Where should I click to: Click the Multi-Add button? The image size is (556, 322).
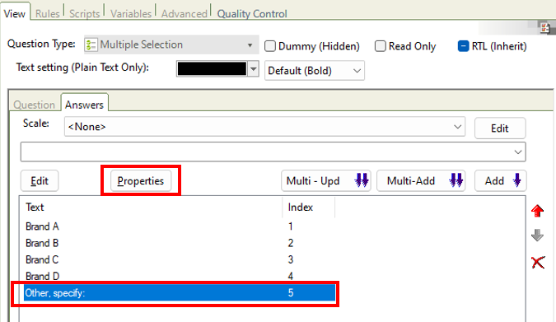(421, 181)
